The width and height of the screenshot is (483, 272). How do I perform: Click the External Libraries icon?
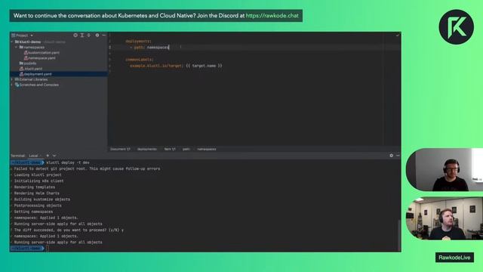coord(17,79)
